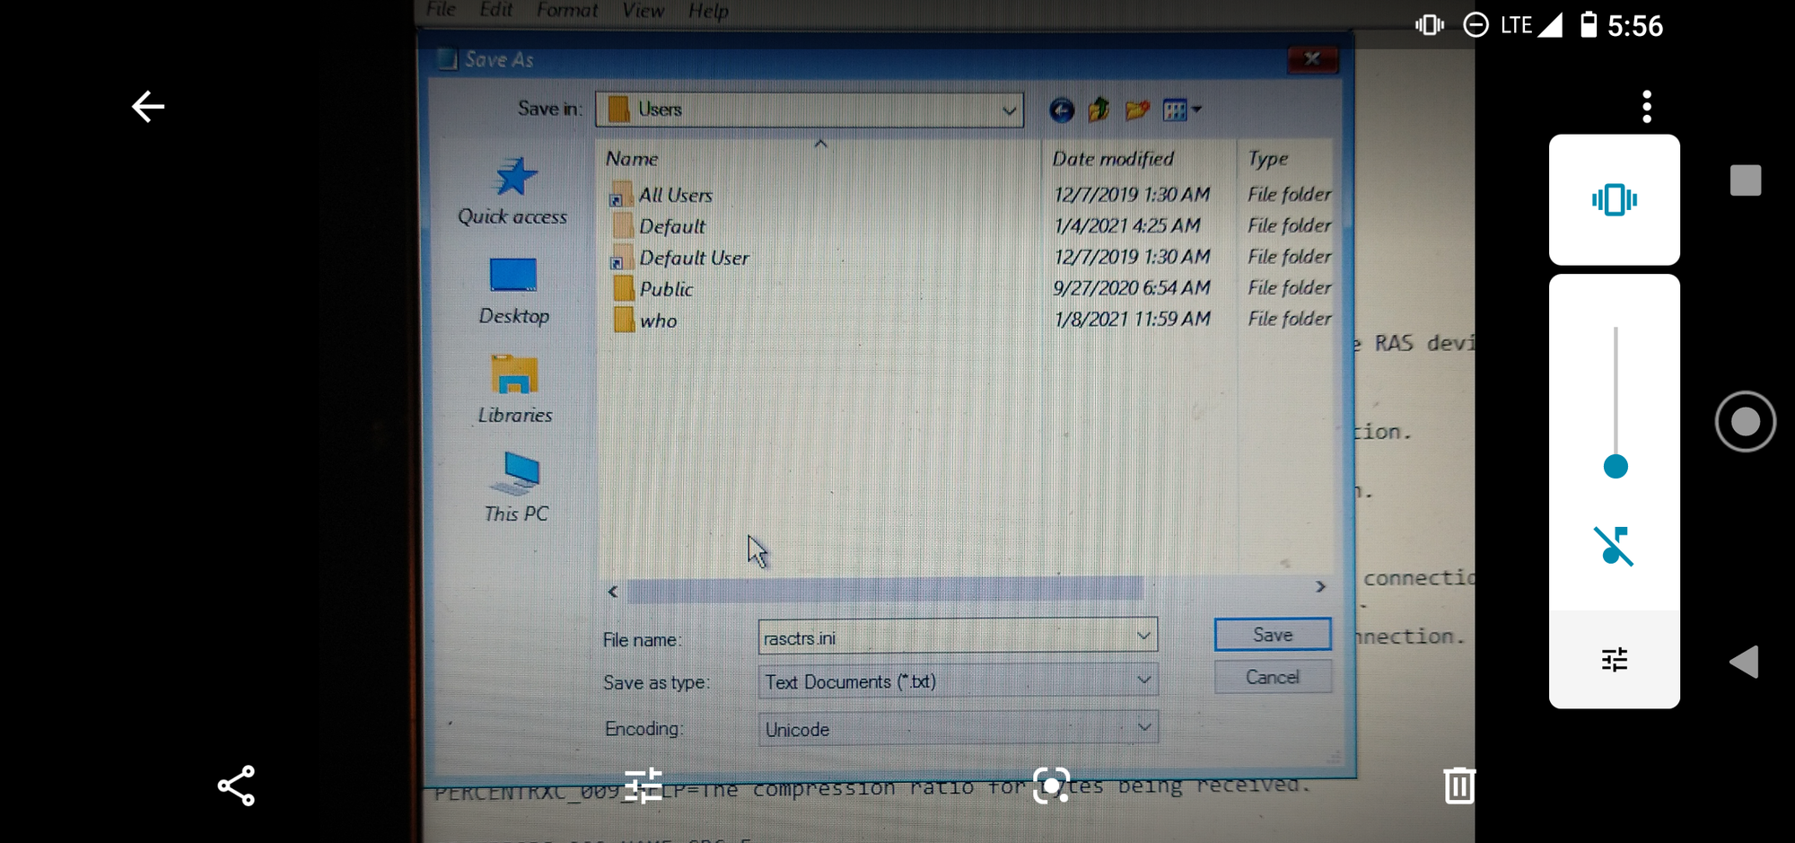The height and width of the screenshot is (843, 1795).
Task: Share this photo
Action: pos(236,786)
